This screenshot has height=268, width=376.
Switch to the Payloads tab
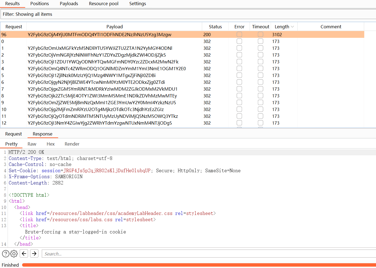pos(69,4)
